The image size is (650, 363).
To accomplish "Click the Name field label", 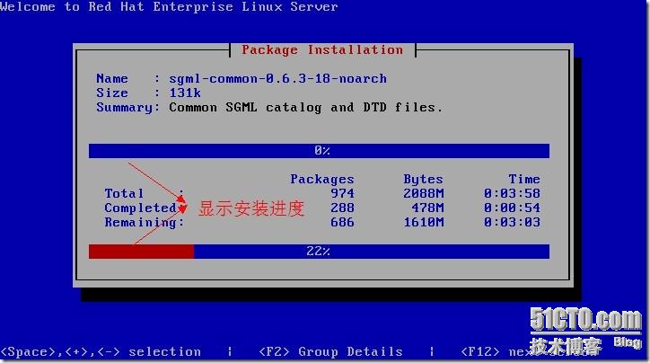I will (112, 78).
